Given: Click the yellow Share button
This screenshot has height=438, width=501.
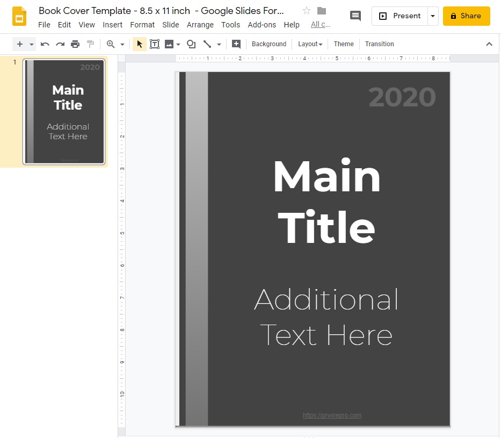Looking at the screenshot, I should tap(466, 16).
